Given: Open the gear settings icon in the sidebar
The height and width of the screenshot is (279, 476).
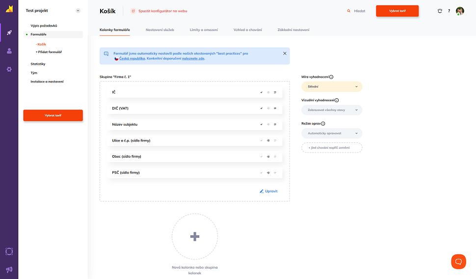Looking at the screenshot, I should 9,69.
